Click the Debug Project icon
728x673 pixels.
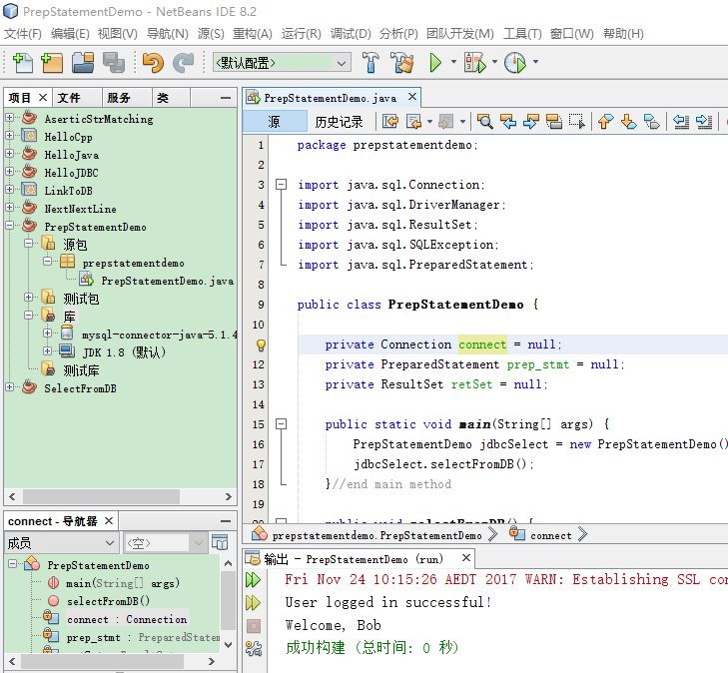pyautogui.click(x=473, y=64)
